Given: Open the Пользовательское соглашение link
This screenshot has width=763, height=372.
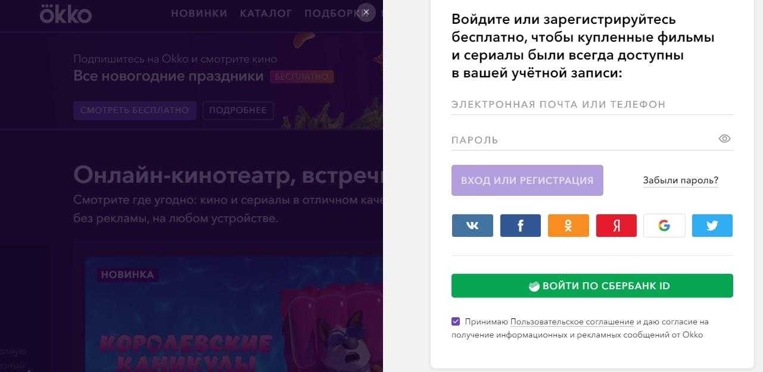Looking at the screenshot, I should (x=572, y=321).
